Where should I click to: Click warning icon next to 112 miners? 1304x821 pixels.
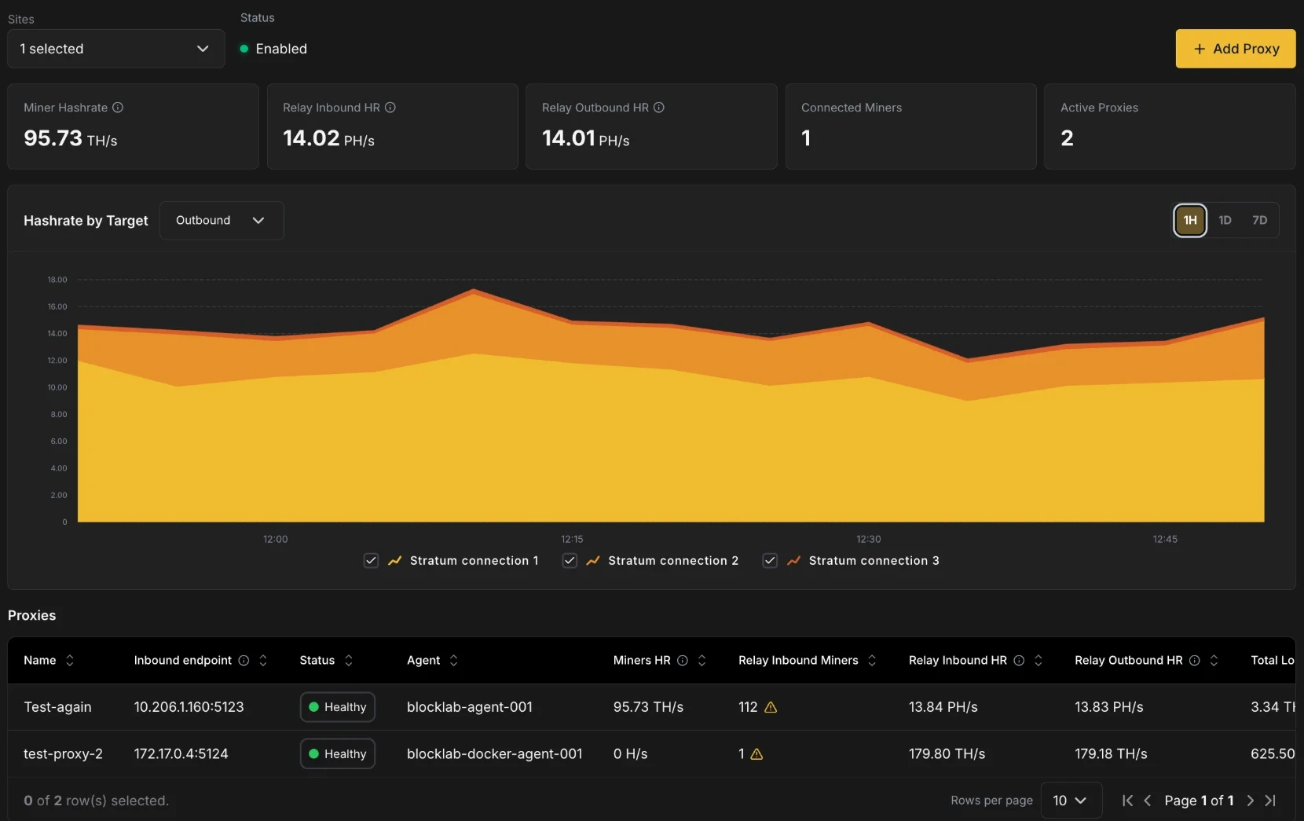pyautogui.click(x=771, y=707)
